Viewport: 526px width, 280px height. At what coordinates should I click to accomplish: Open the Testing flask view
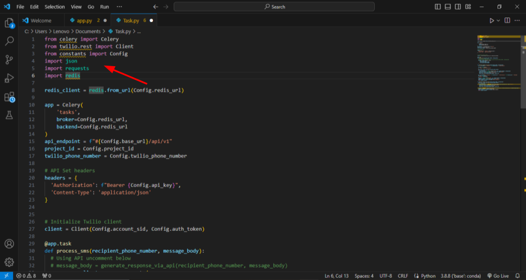pos(9,115)
